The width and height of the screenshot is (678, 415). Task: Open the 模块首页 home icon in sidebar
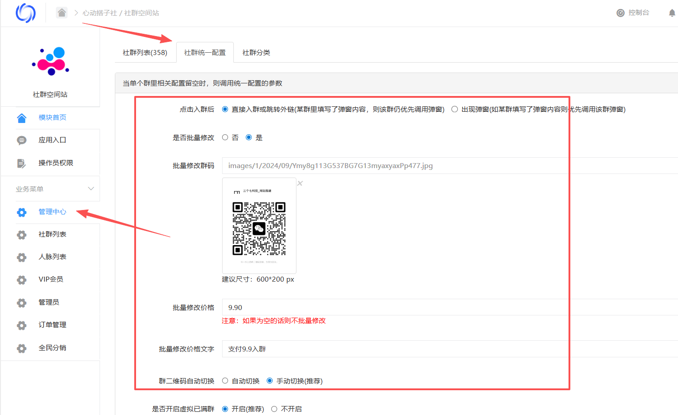coord(22,117)
